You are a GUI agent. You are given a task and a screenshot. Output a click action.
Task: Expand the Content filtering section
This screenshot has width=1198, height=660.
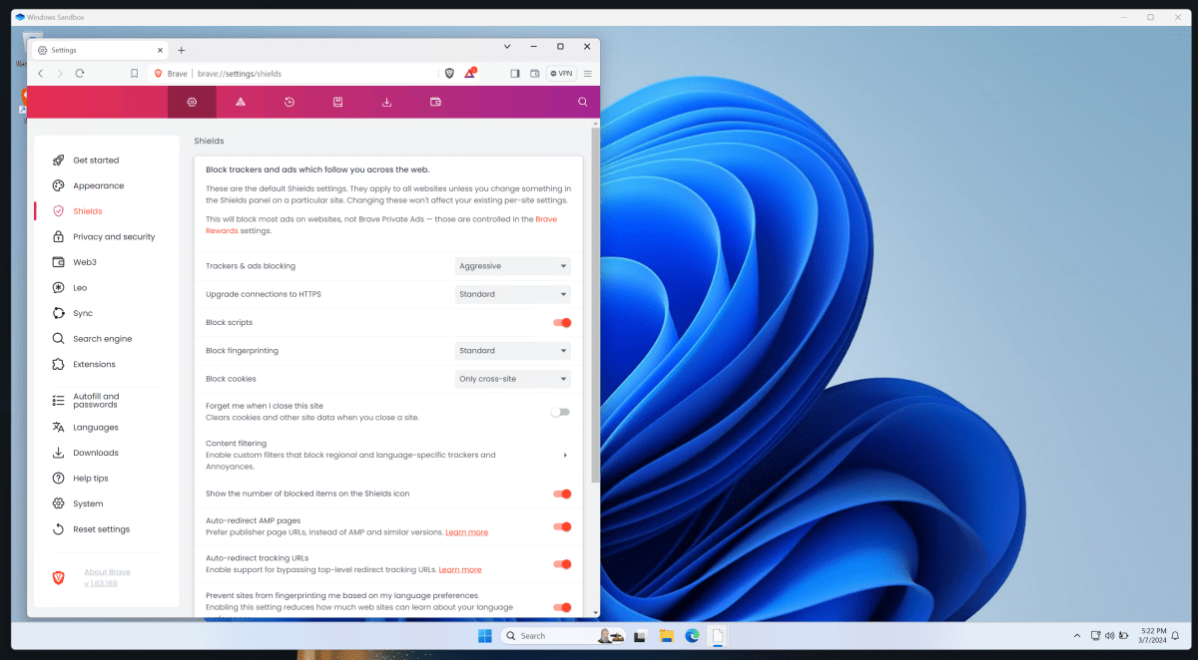pos(564,455)
